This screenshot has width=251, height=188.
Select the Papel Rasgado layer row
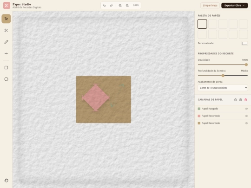coord(223,109)
